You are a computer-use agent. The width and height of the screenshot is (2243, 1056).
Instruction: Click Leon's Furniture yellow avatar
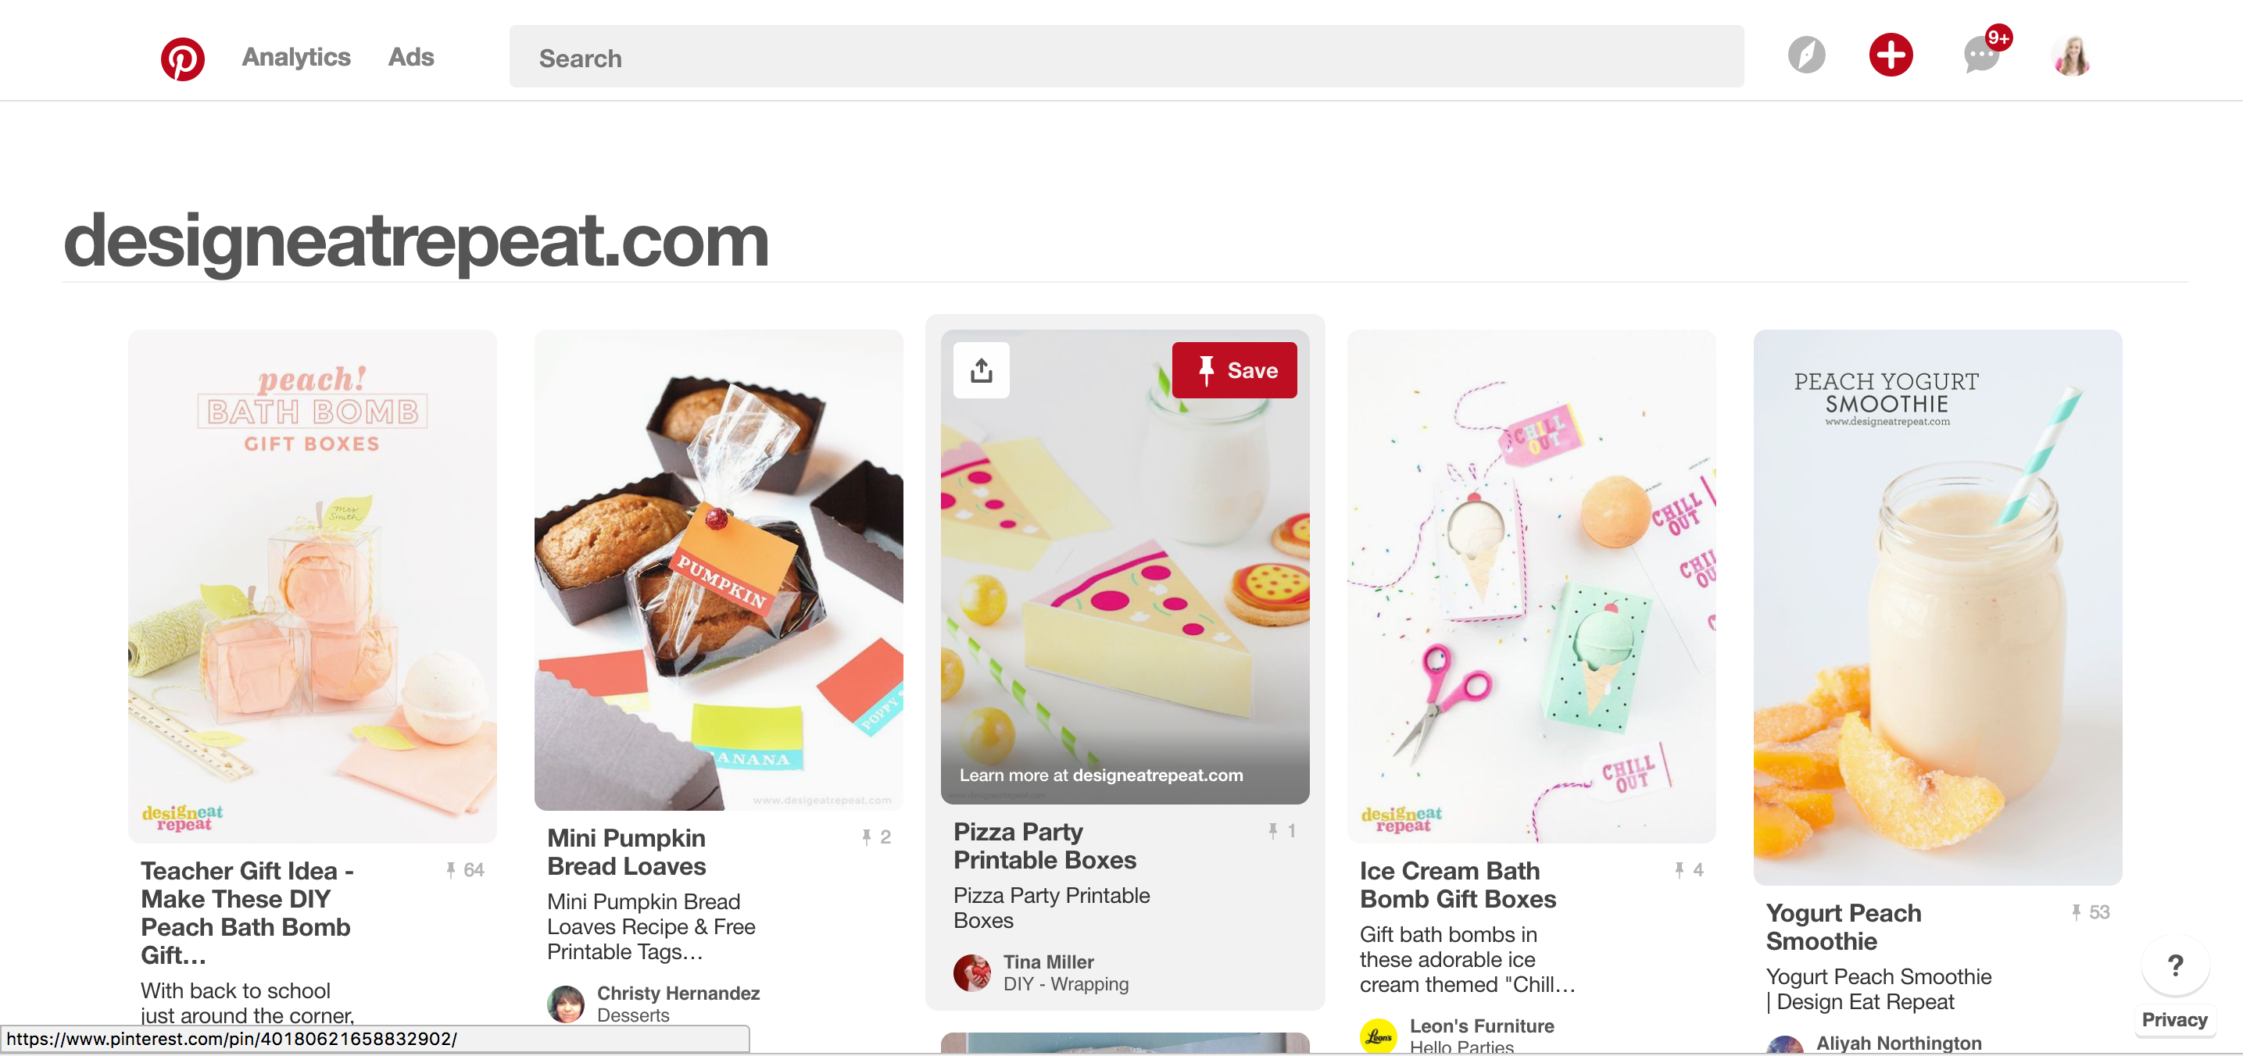point(1379,1036)
